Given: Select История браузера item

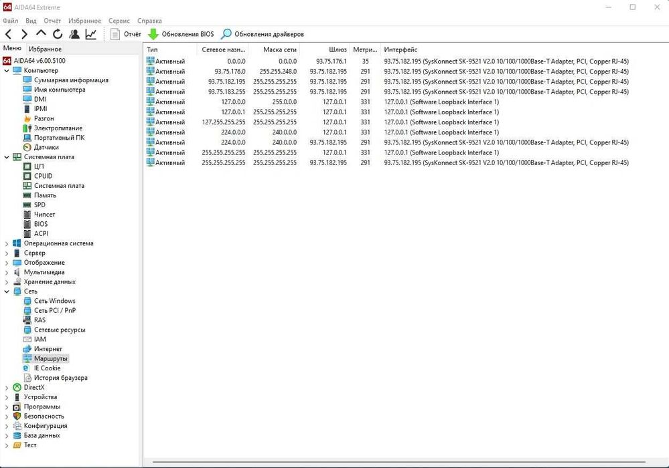Looking at the screenshot, I should click(60, 378).
